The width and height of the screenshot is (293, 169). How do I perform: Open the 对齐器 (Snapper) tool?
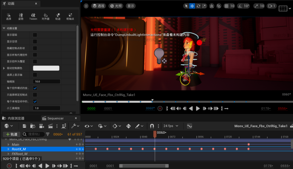pos(45,16)
